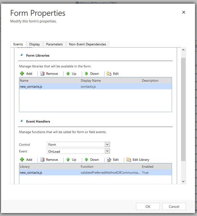The height and width of the screenshot is (216, 197).
Task: Cancel the Form Properties dialog
Action: (x=174, y=206)
